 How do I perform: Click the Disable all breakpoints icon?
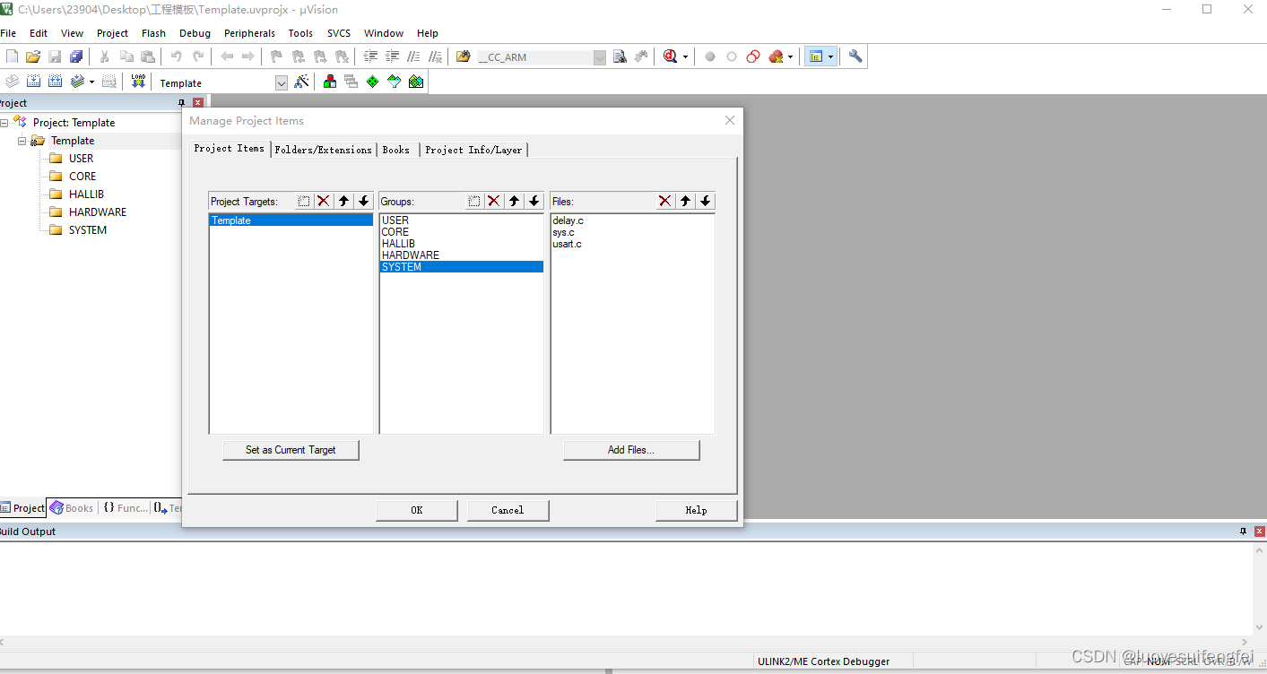pos(753,56)
